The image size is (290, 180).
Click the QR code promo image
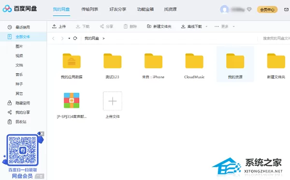(23, 150)
